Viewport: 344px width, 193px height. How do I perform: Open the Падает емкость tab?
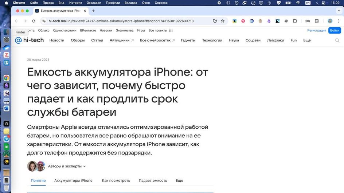point(153,181)
